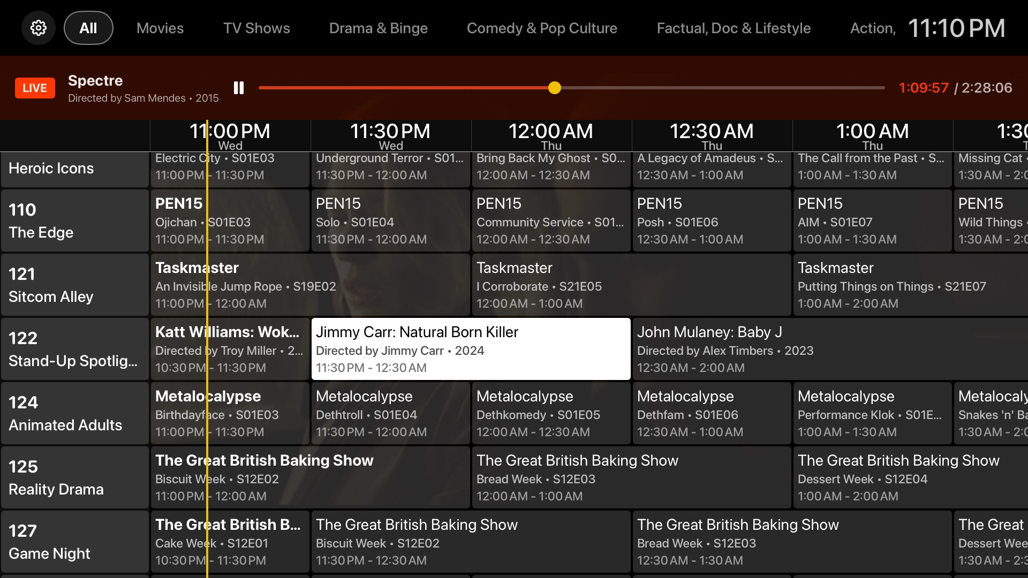Open Metalocalypse Birthdayface S01E03
The width and height of the screenshot is (1028, 578).
point(230,413)
